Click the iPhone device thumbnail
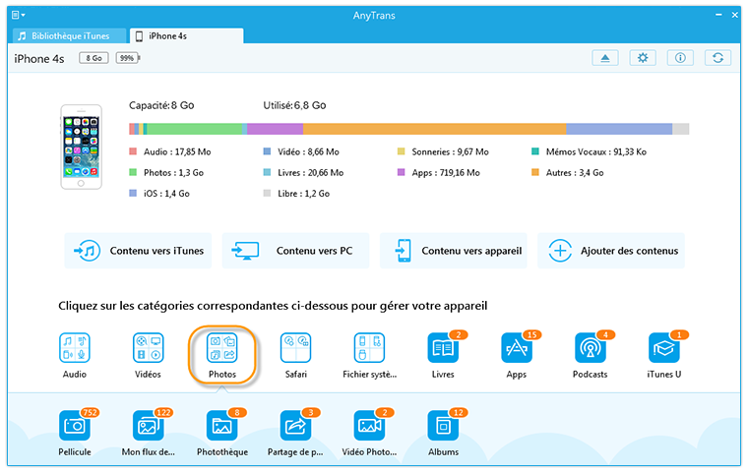The image size is (748, 473). click(81, 147)
